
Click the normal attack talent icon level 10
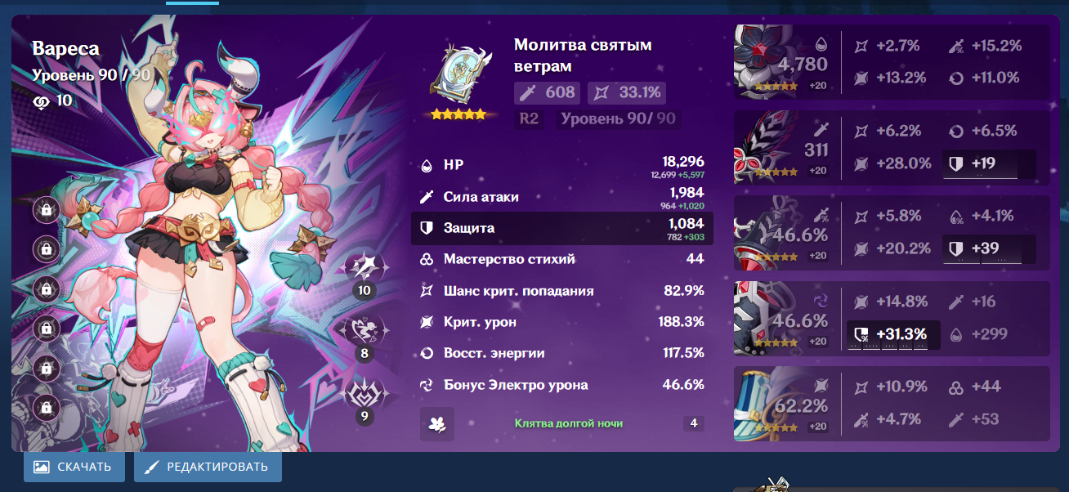point(365,267)
